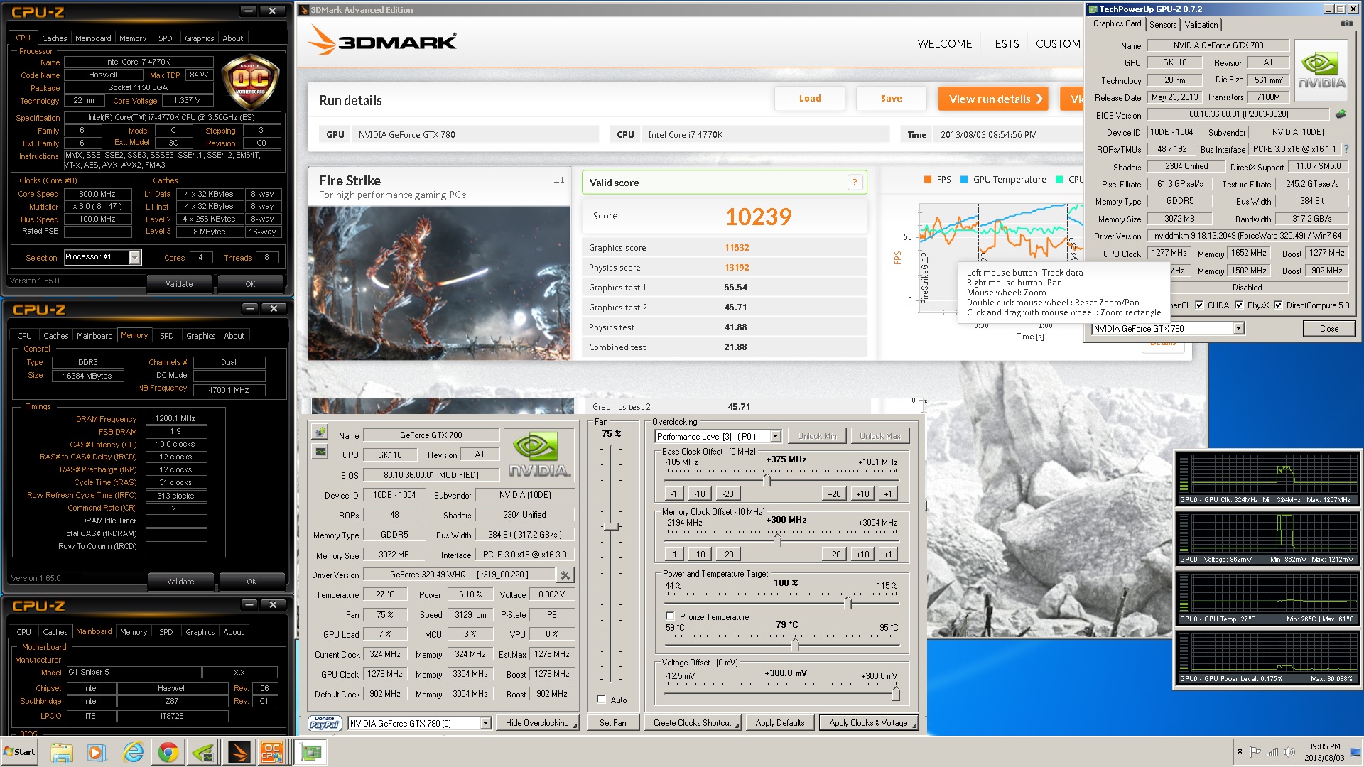Toggle the DirectCompute 5.0 checkbox
The height and width of the screenshot is (767, 1364).
[1278, 305]
